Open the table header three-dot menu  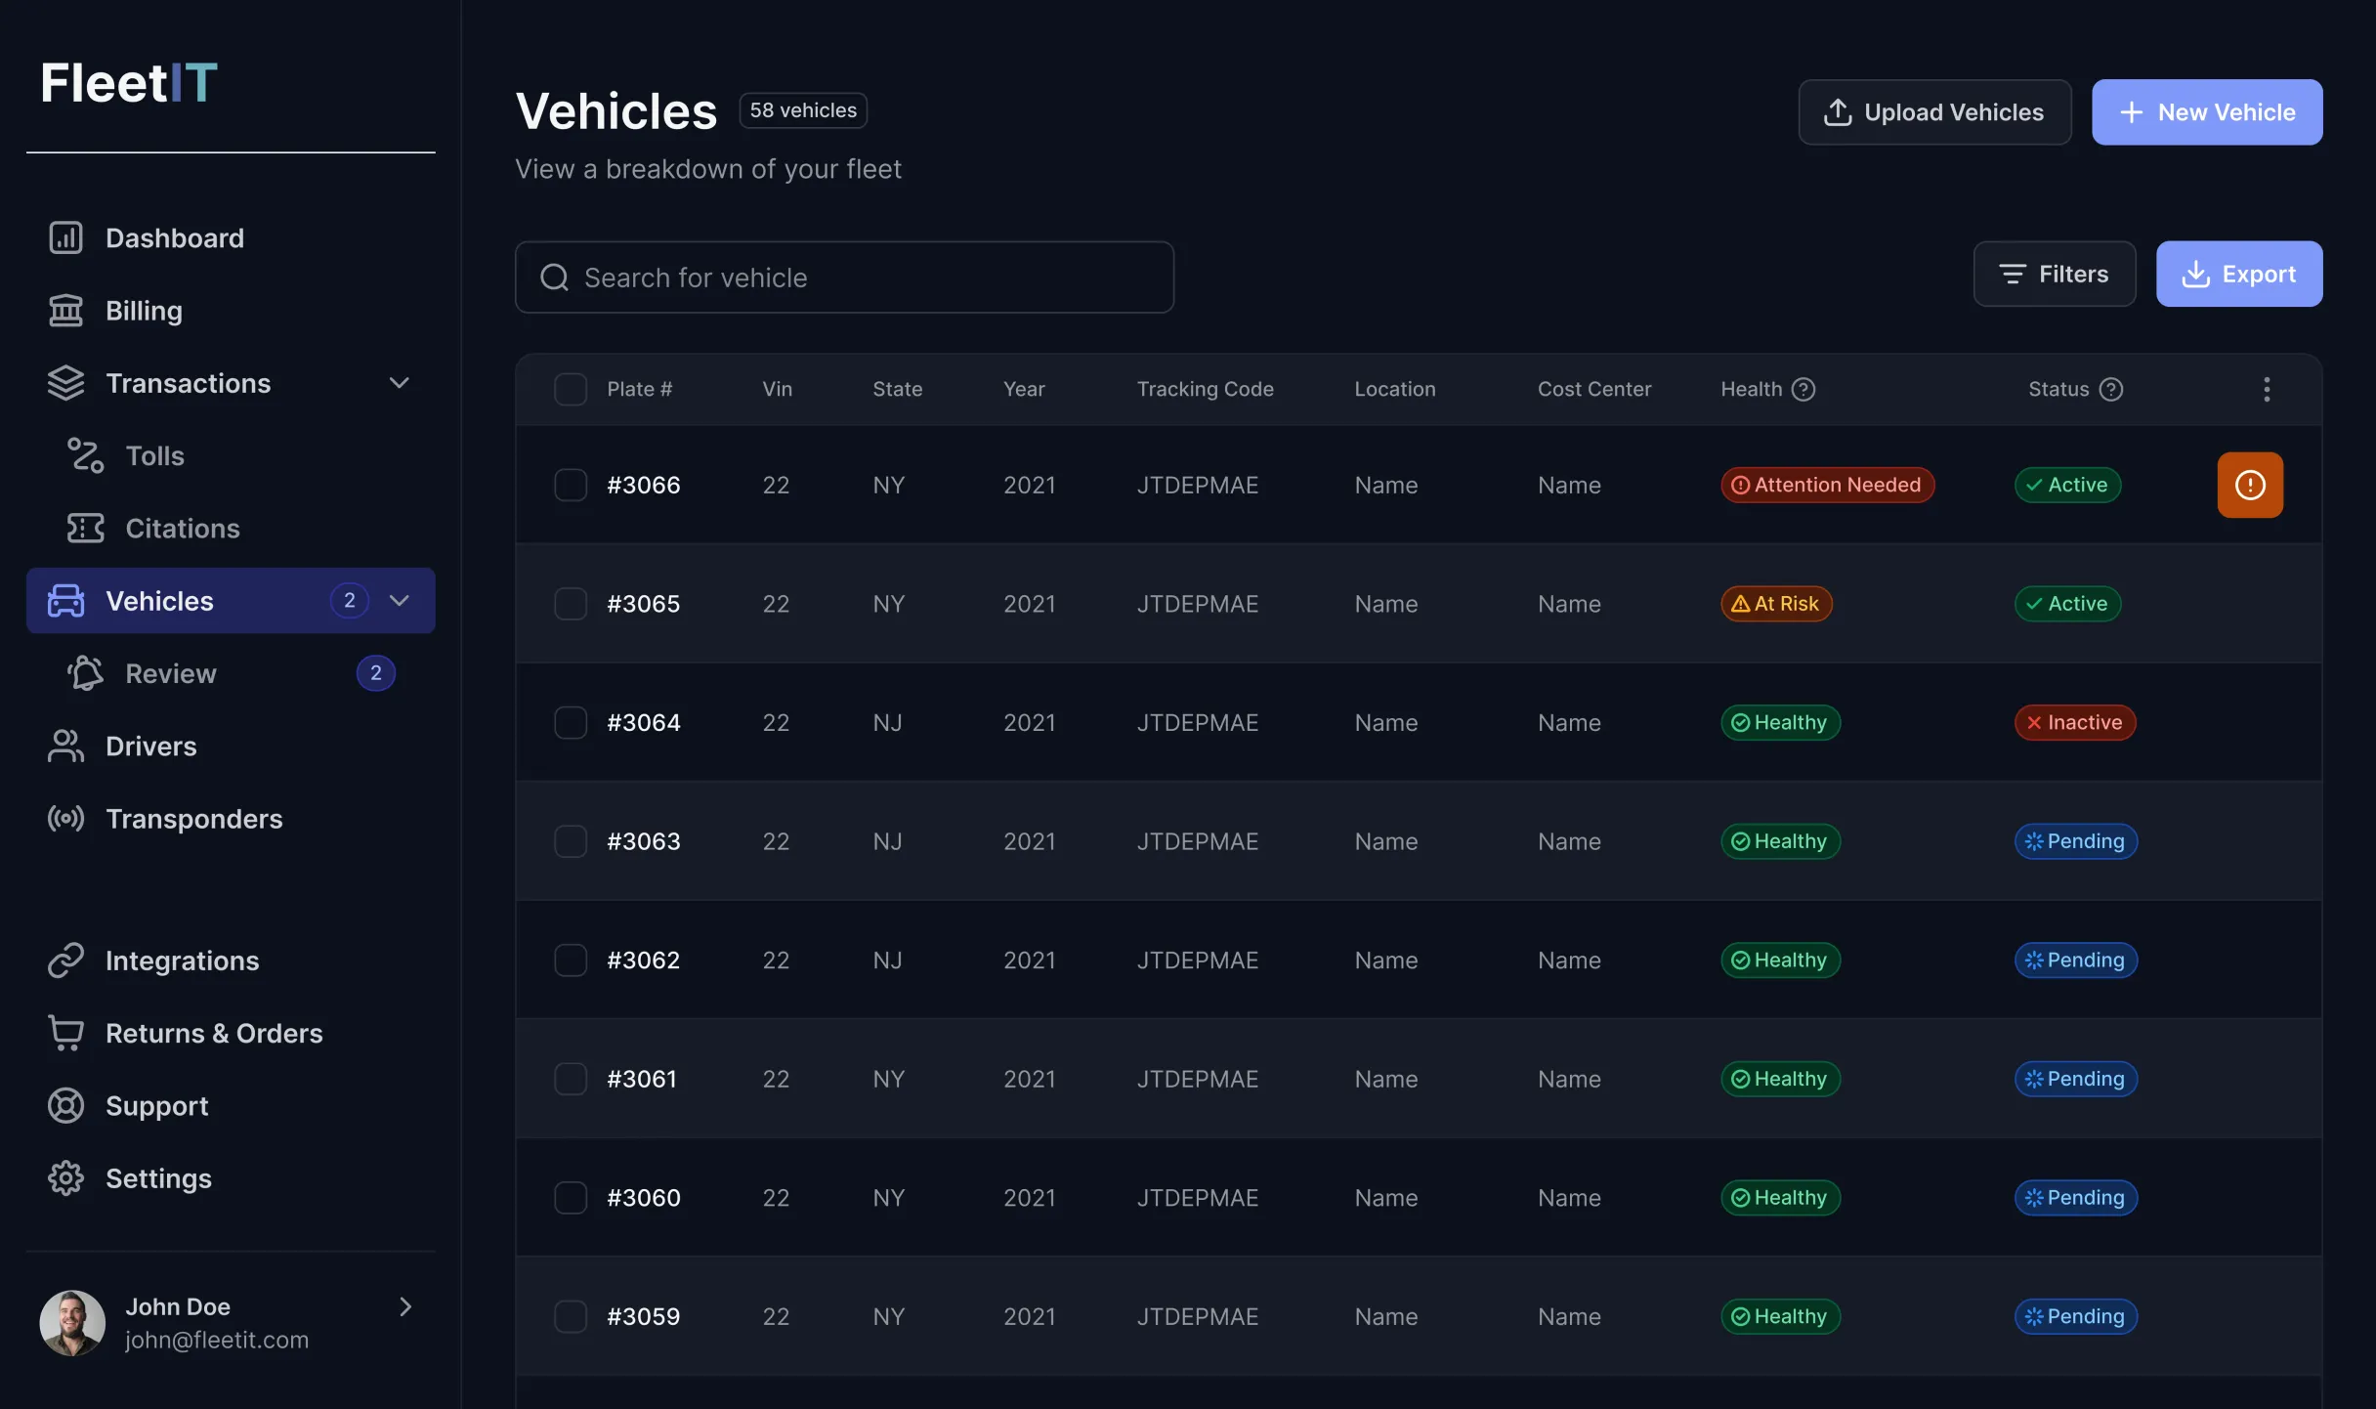[2267, 389]
